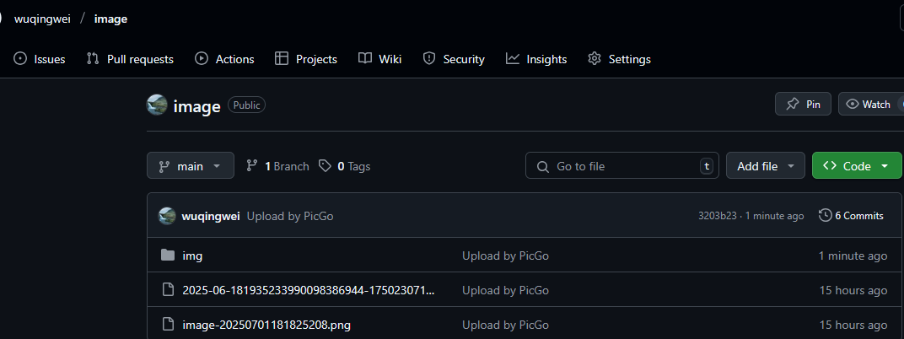Open the commit hash 3203b23
Image resolution: width=904 pixels, height=339 pixels.
coord(717,216)
